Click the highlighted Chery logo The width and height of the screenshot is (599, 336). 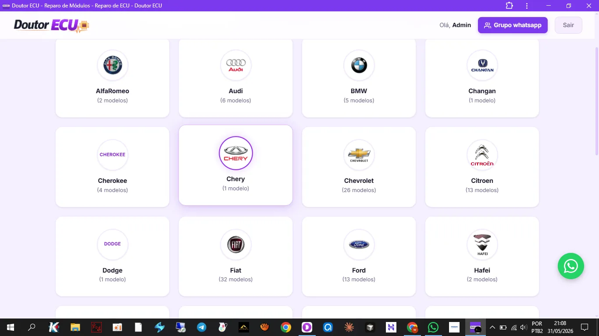coord(236,153)
